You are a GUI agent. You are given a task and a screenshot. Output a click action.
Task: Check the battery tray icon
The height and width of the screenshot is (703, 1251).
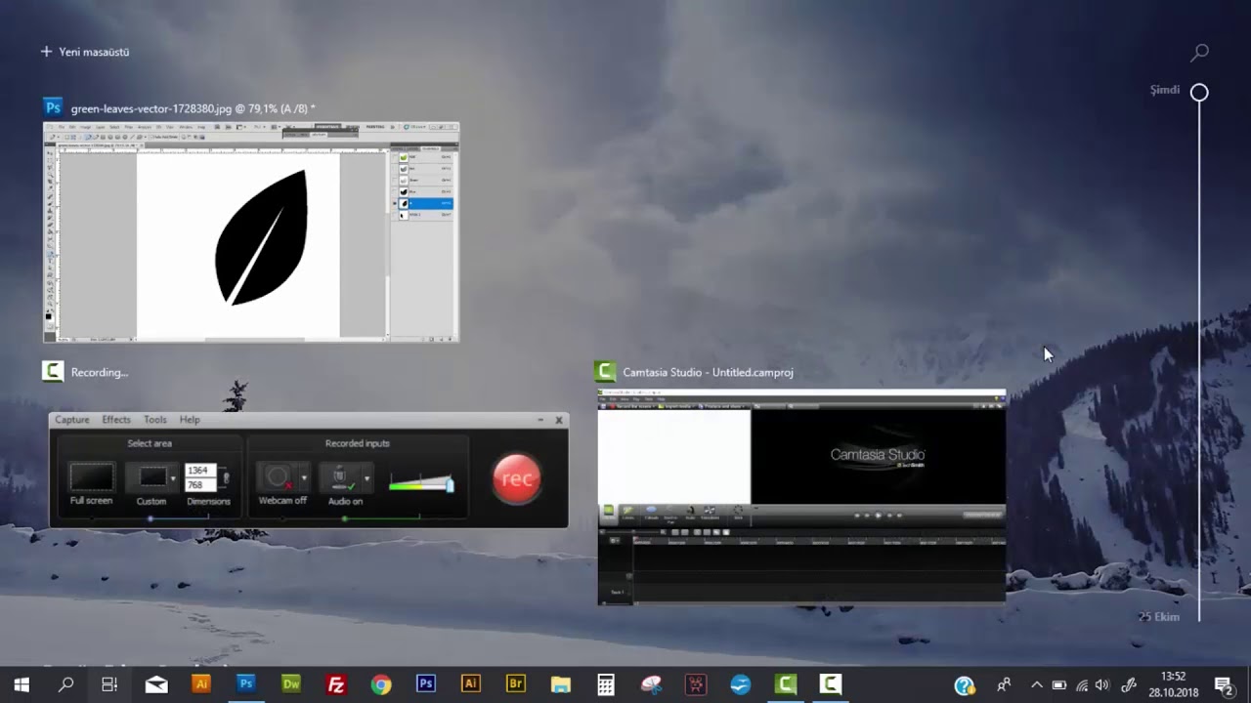click(1059, 685)
